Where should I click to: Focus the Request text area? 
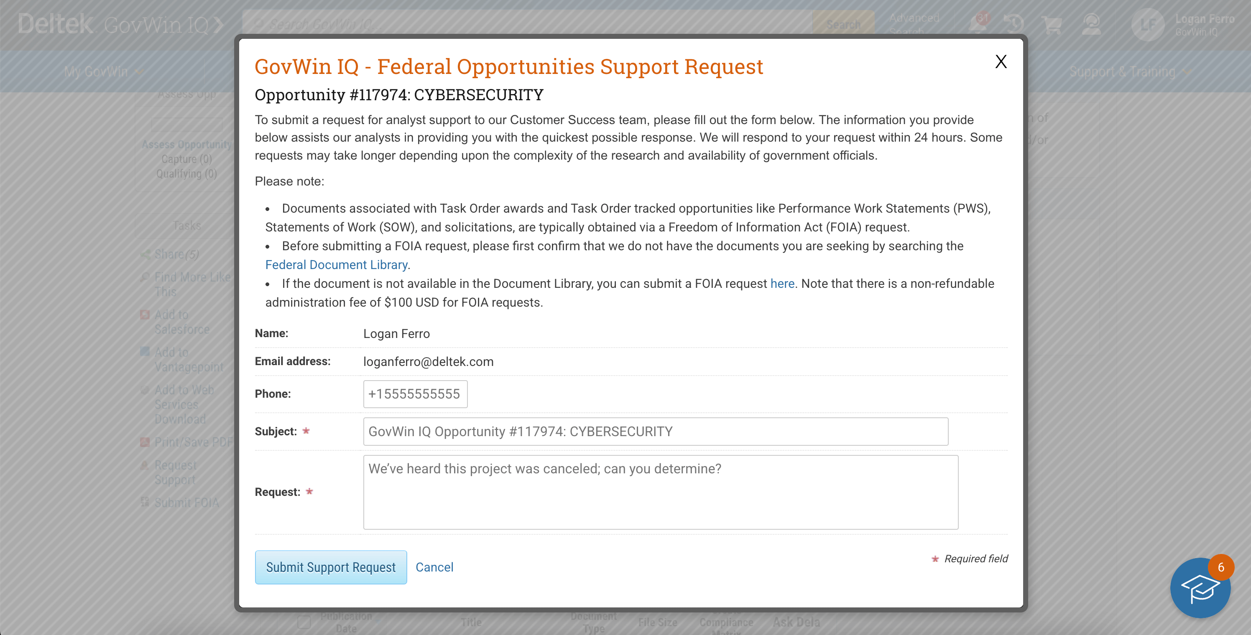[x=660, y=492]
